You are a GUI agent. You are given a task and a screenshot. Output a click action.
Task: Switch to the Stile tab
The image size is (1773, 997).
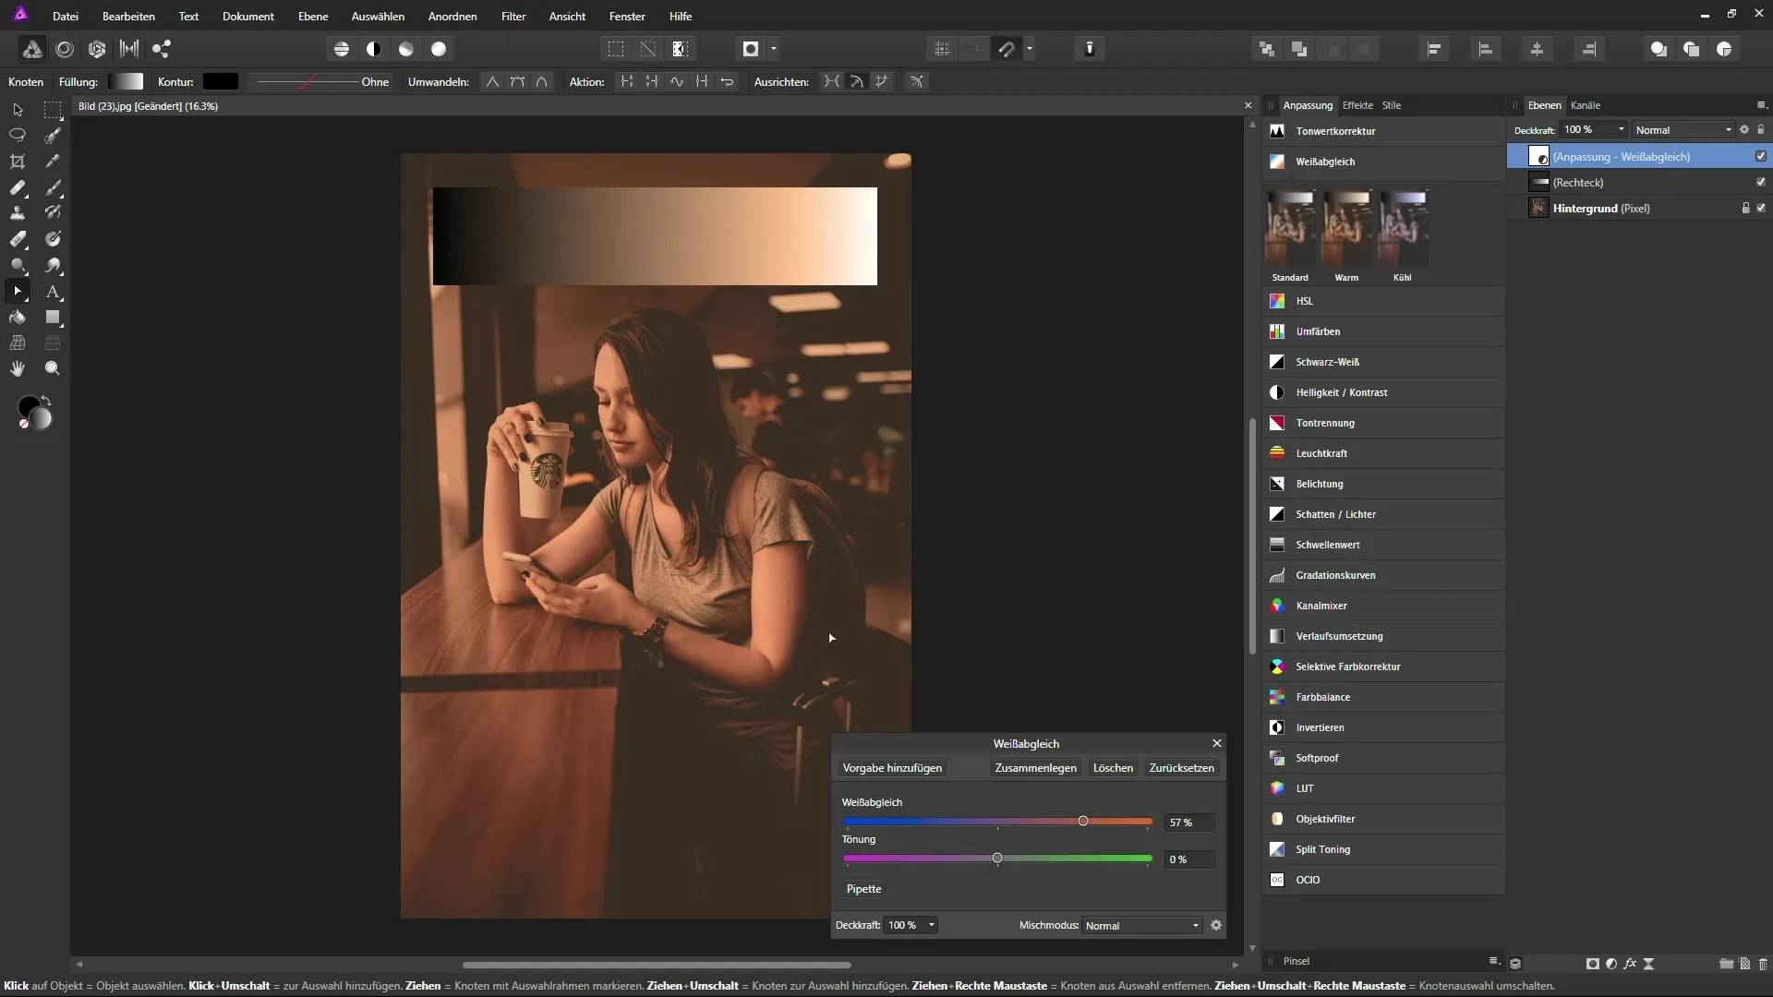point(1392,105)
